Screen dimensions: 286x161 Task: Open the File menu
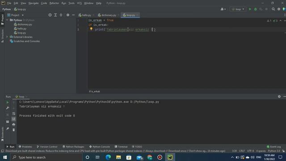coord(9,3)
